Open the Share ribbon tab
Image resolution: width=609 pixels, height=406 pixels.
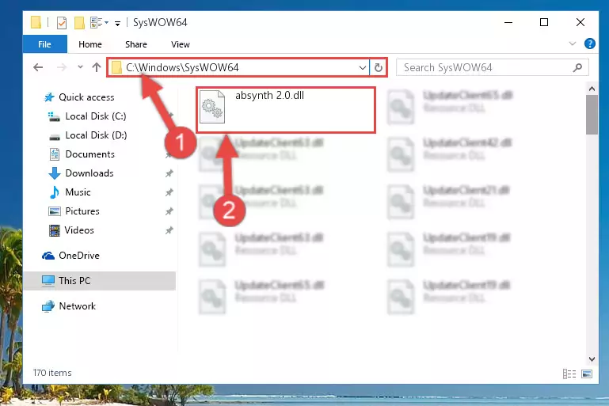pos(136,44)
